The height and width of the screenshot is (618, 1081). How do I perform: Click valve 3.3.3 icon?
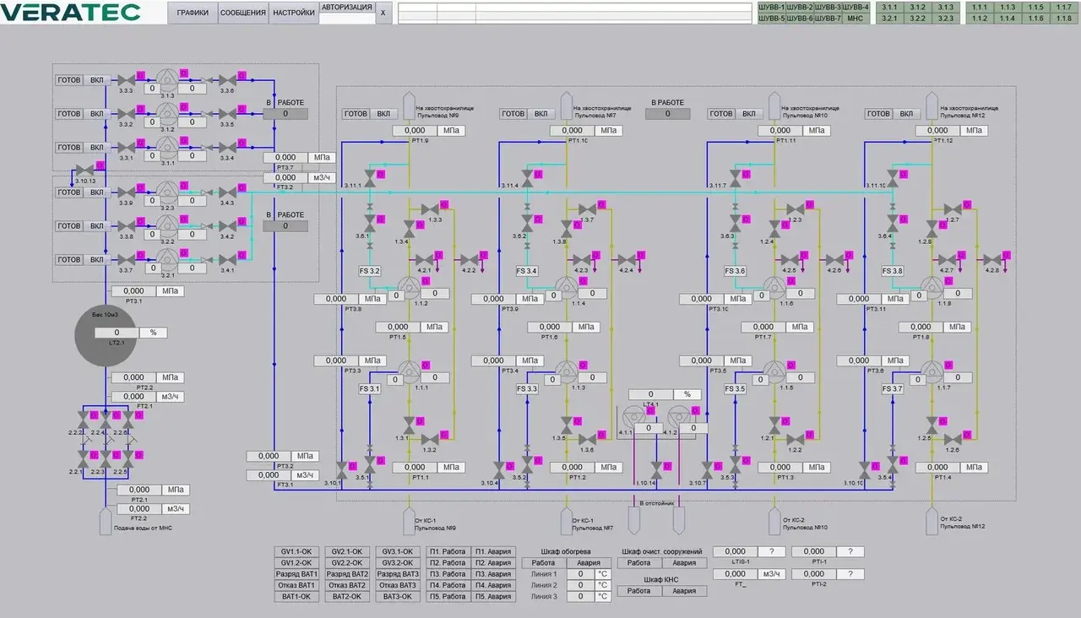(127, 80)
